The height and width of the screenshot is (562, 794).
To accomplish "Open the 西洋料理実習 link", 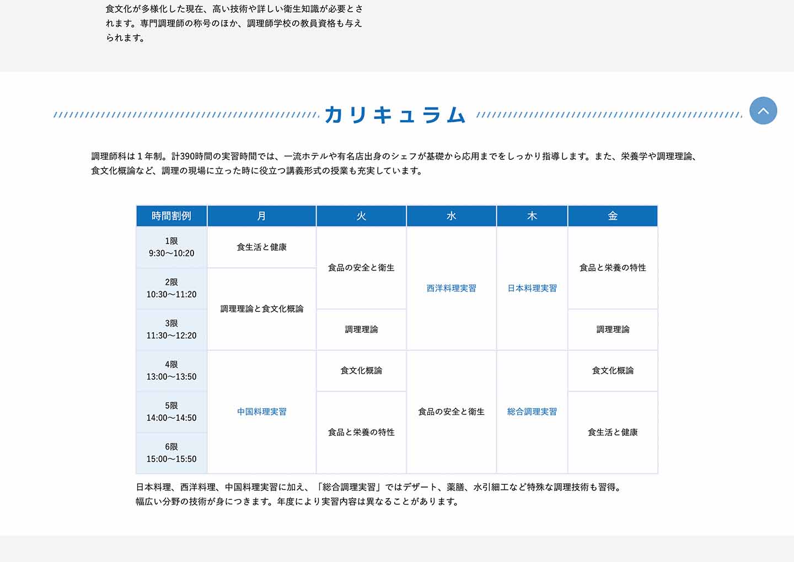I will [451, 288].
